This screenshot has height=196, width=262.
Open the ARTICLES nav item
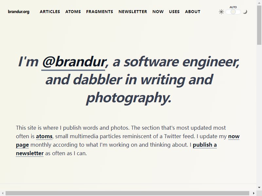(x=50, y=12)
